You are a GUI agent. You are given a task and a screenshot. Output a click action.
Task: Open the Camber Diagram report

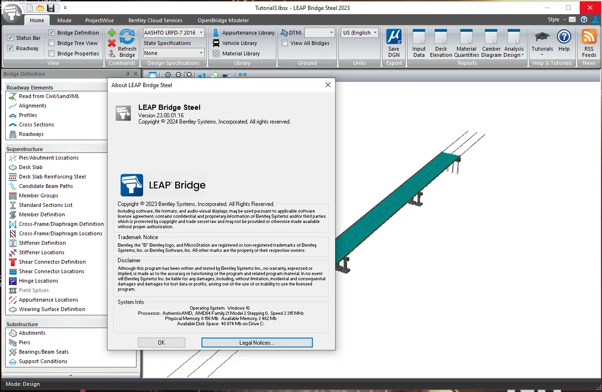[x=491, y=44]
